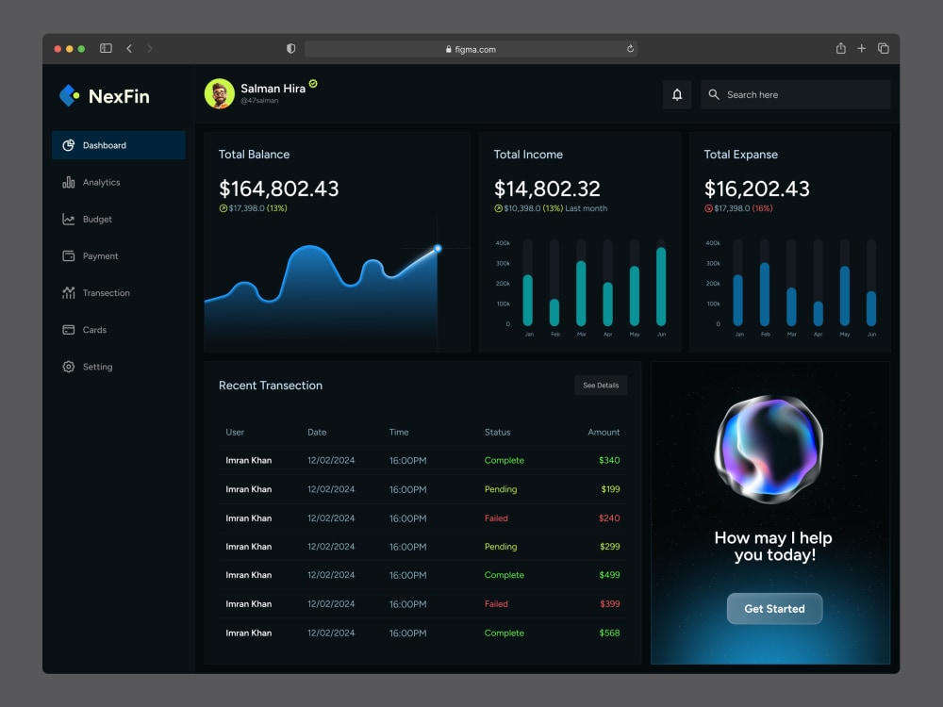Click the browser forward arrow
Image resolution: width=943 pixels, height=707 pixels.
pos(150,48)
